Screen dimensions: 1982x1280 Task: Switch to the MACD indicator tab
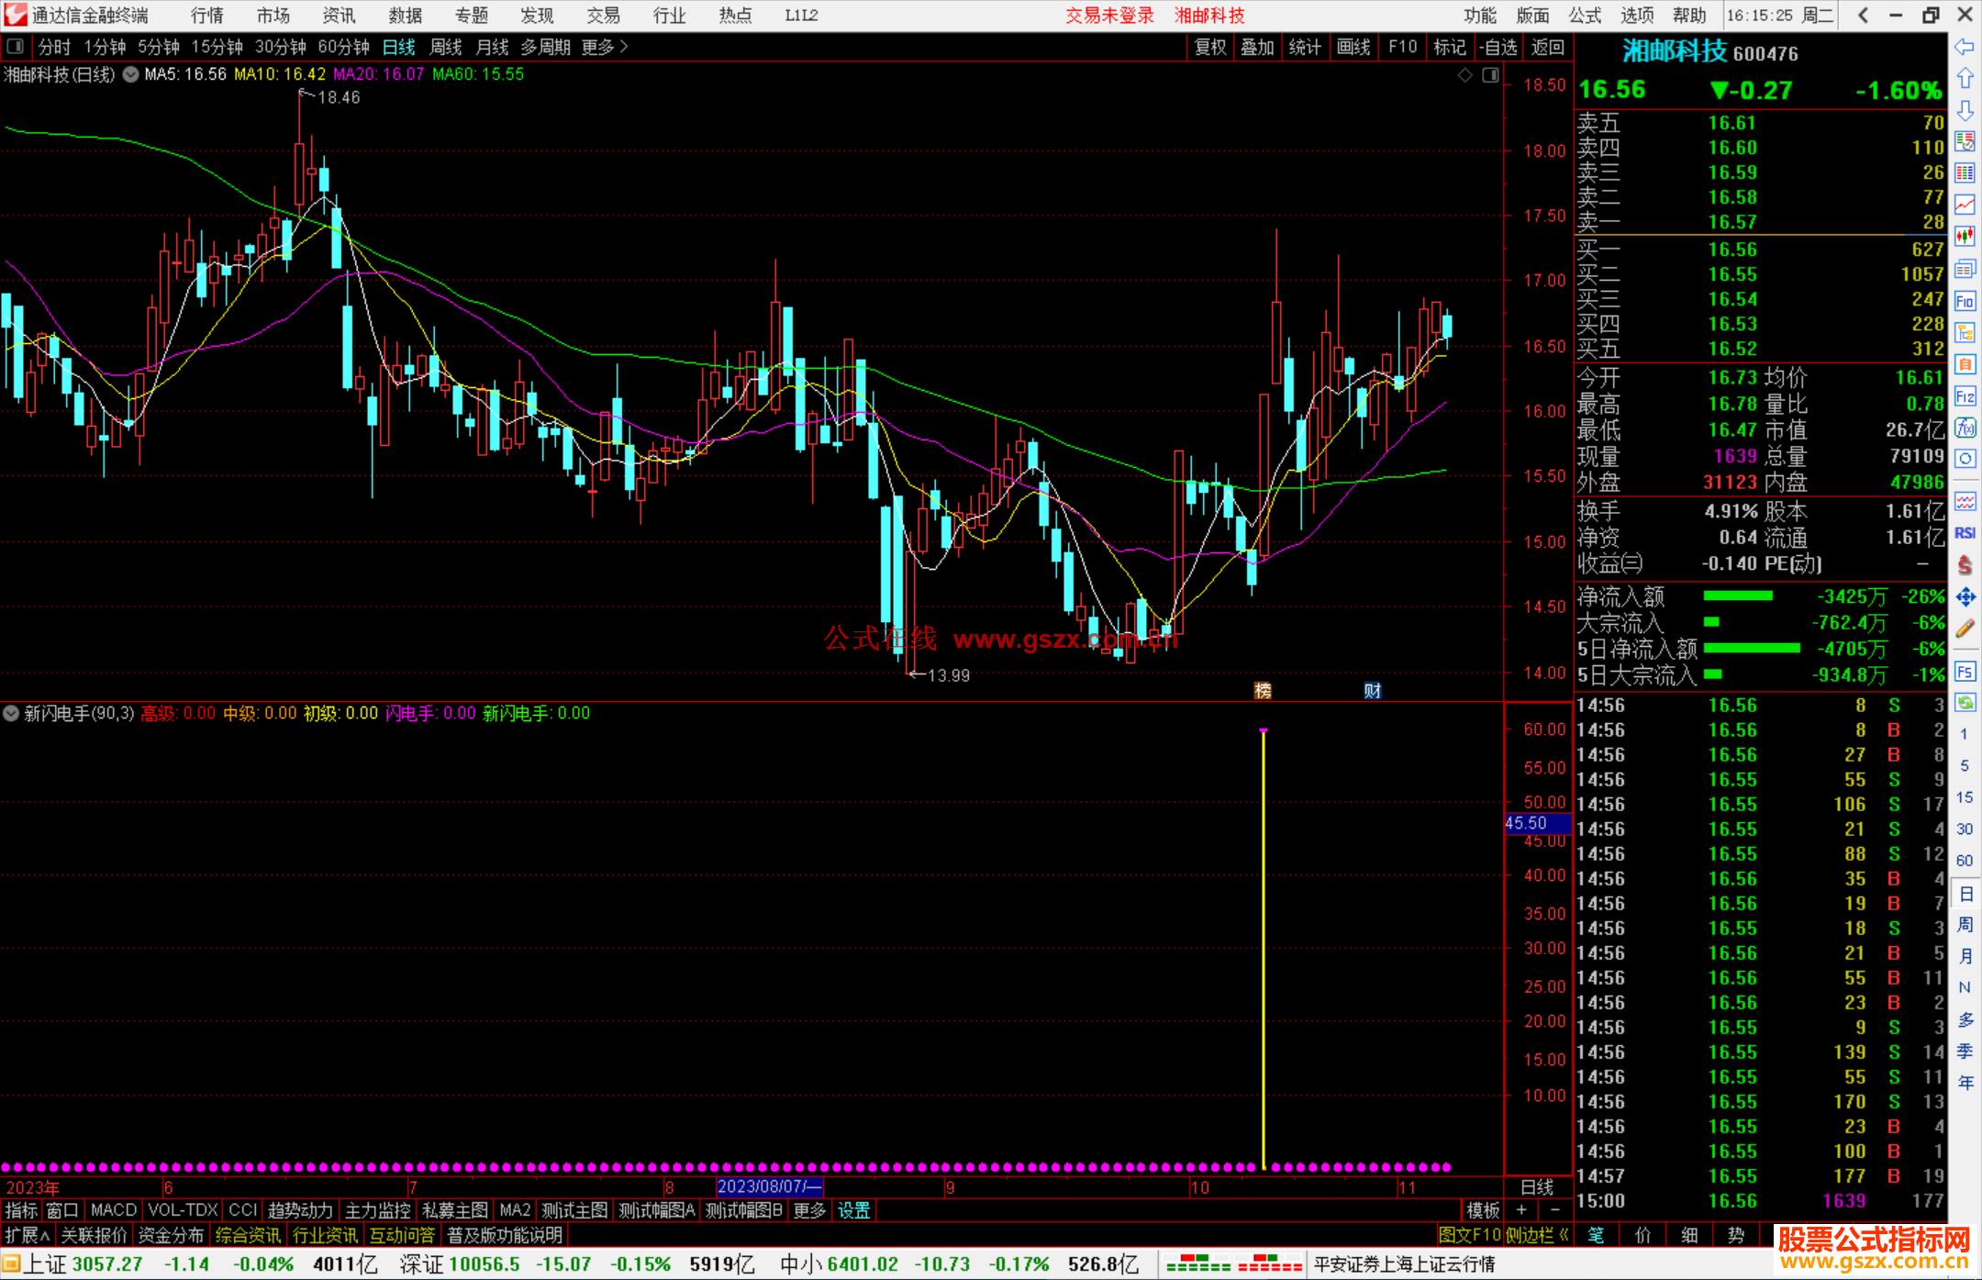click(x=113, y=1210)
